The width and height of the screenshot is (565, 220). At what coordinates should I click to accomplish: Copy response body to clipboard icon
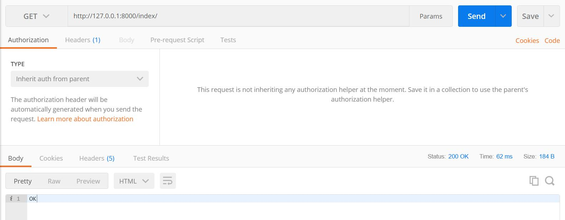[534, 181]
